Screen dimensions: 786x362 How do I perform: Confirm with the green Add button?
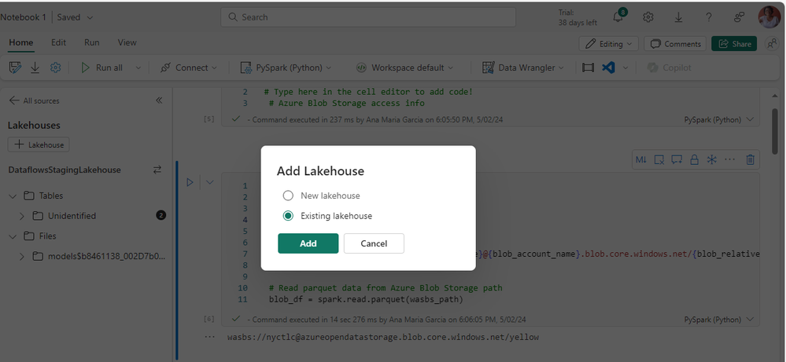pos(308,243)
